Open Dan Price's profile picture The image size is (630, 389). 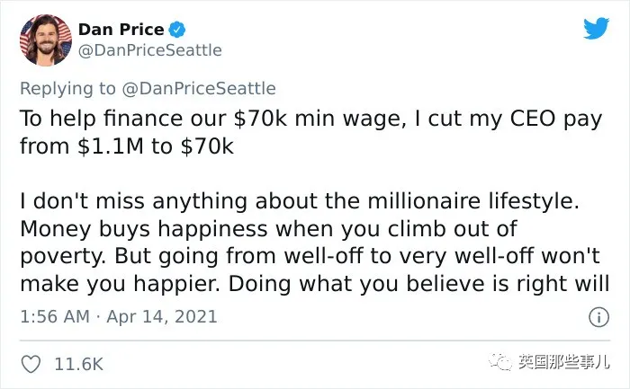46,40
